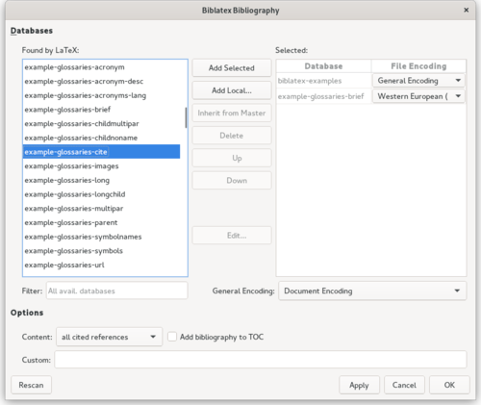
Task: Click the Add Local... button
Action: (x=232, y=90)
